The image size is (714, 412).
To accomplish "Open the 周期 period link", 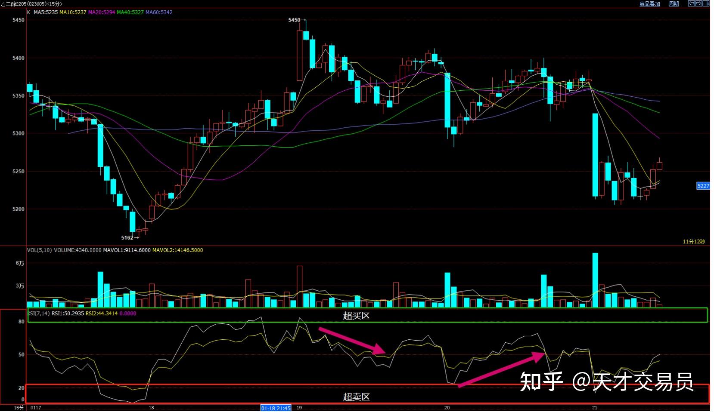I will (674, 4).
